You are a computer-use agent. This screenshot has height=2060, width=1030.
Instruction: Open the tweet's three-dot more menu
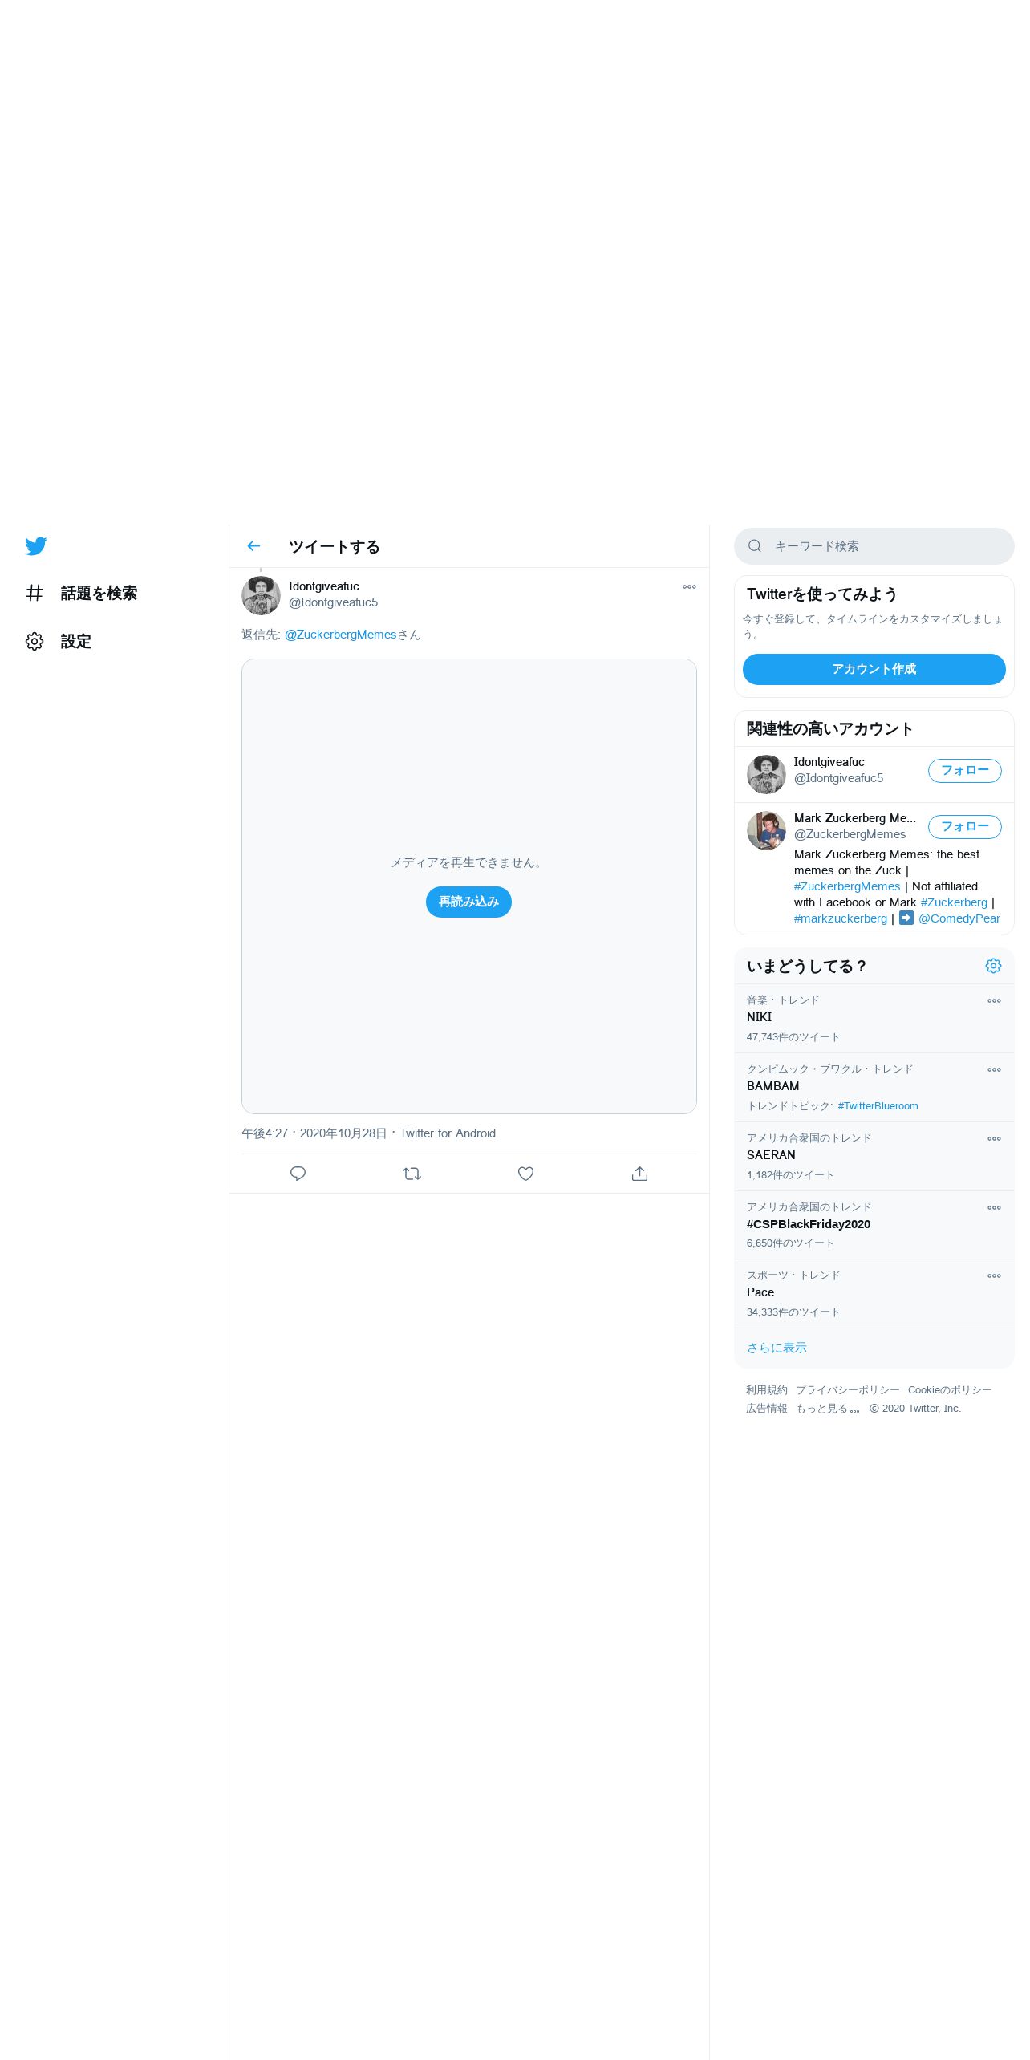pos(689,587)
